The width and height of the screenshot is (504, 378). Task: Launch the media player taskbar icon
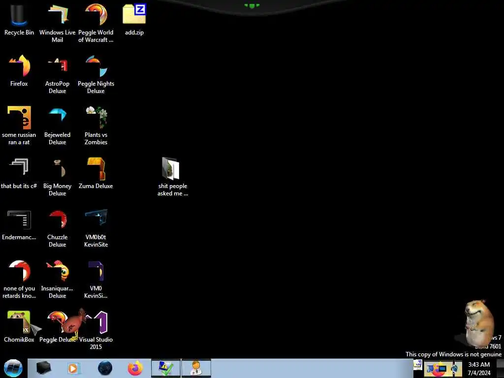[73, 368]
